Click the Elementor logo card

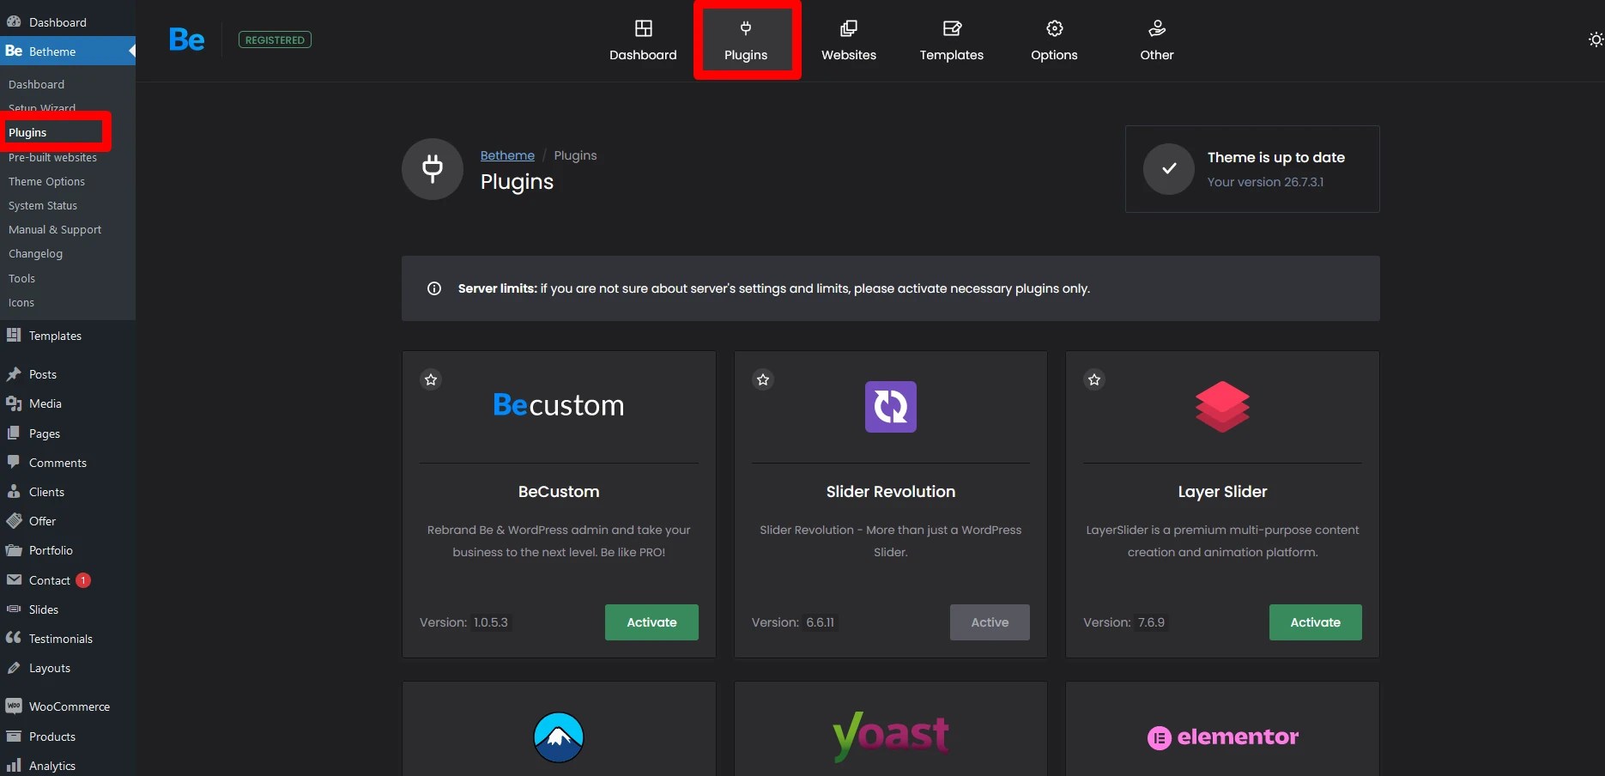pos(1222,737)
